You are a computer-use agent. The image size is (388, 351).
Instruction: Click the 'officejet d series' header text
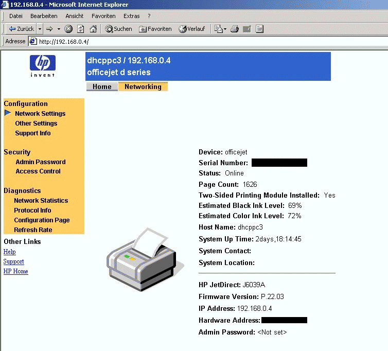(x=119, y=72)
